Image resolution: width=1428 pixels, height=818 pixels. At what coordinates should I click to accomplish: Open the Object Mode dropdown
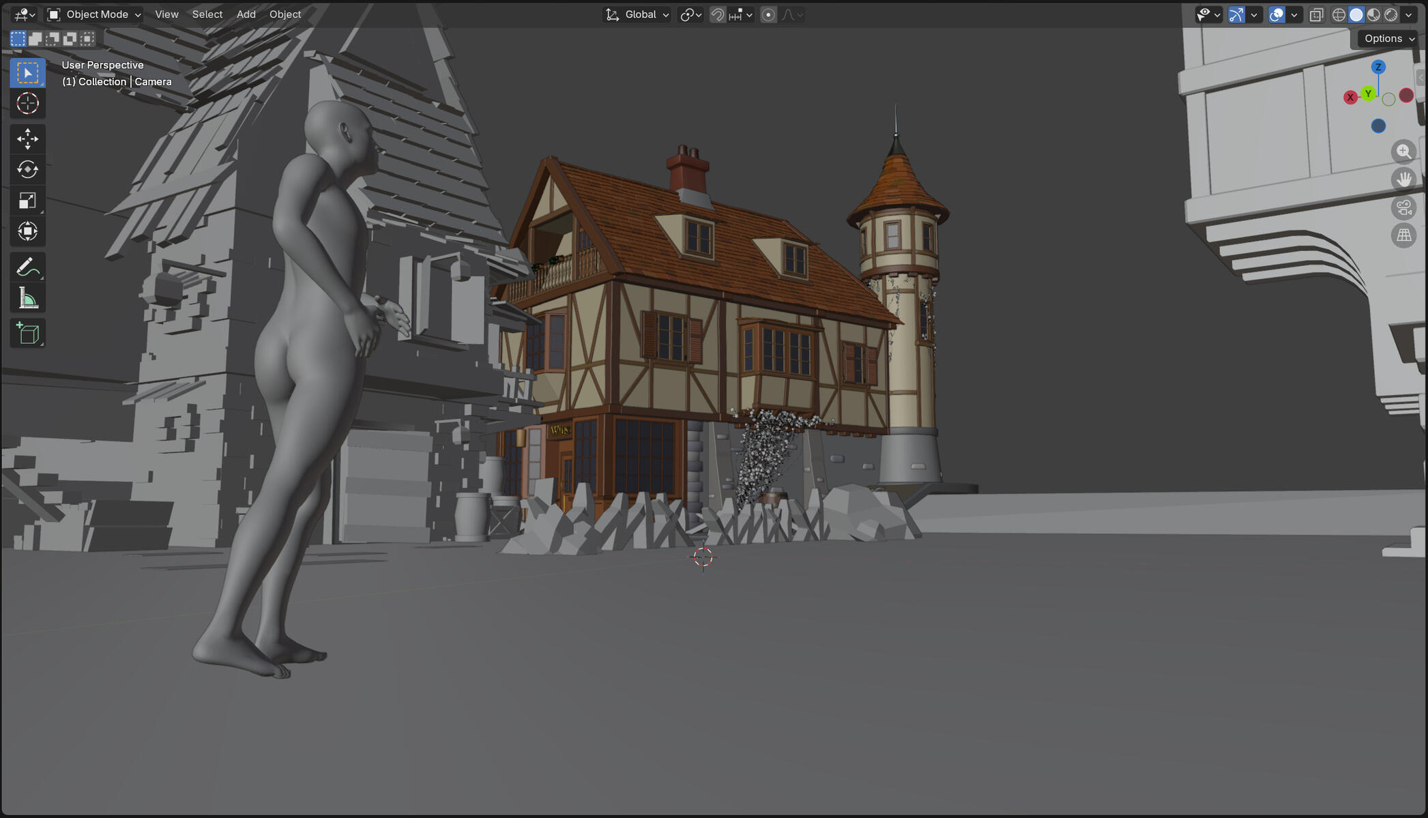click(94, 14)
